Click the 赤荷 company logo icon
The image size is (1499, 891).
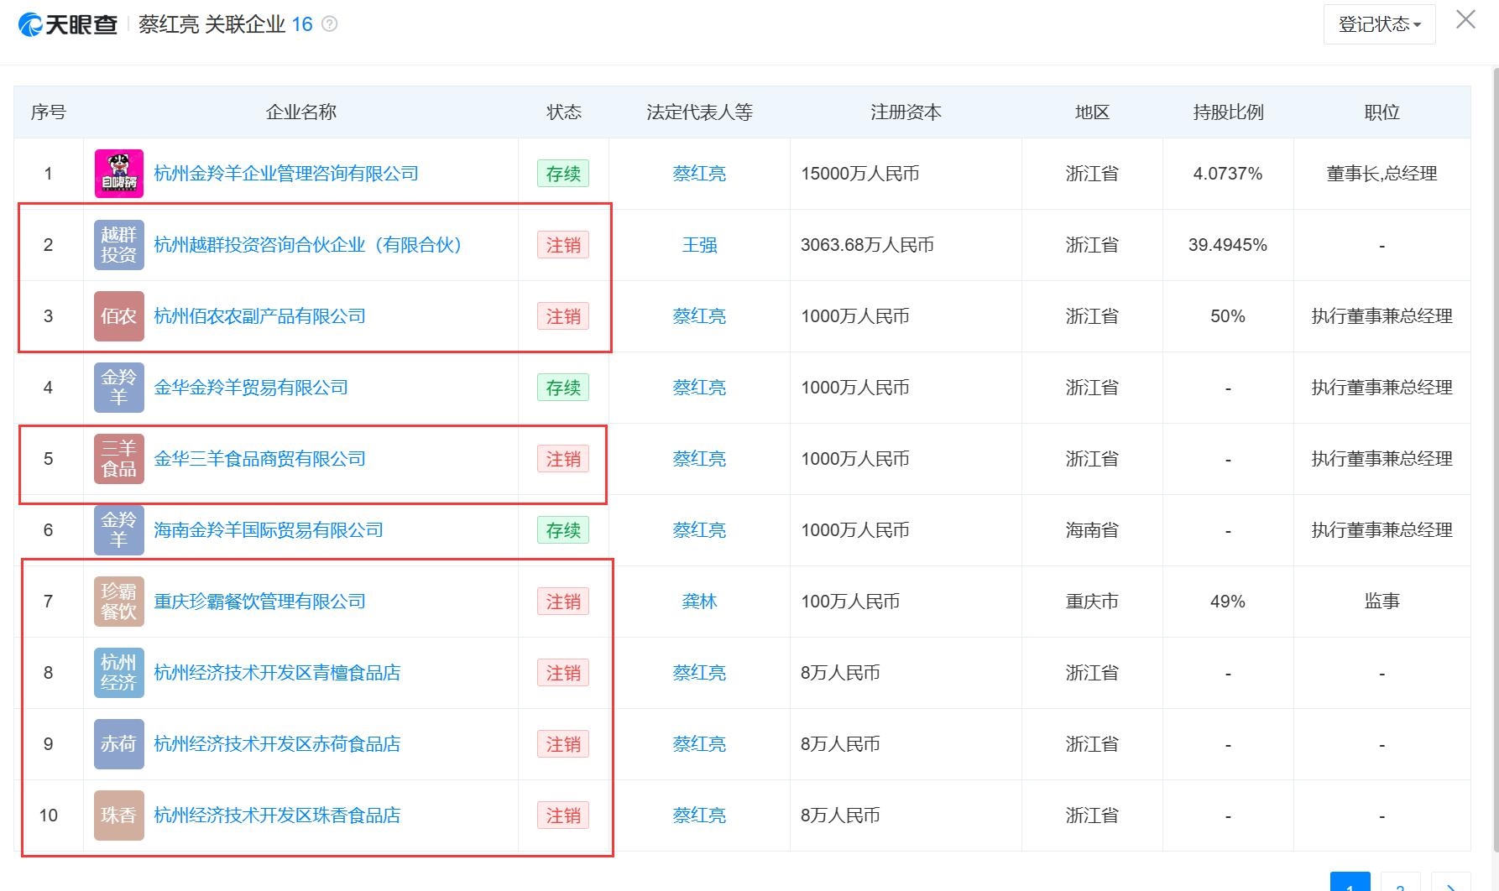pos(118,744)
